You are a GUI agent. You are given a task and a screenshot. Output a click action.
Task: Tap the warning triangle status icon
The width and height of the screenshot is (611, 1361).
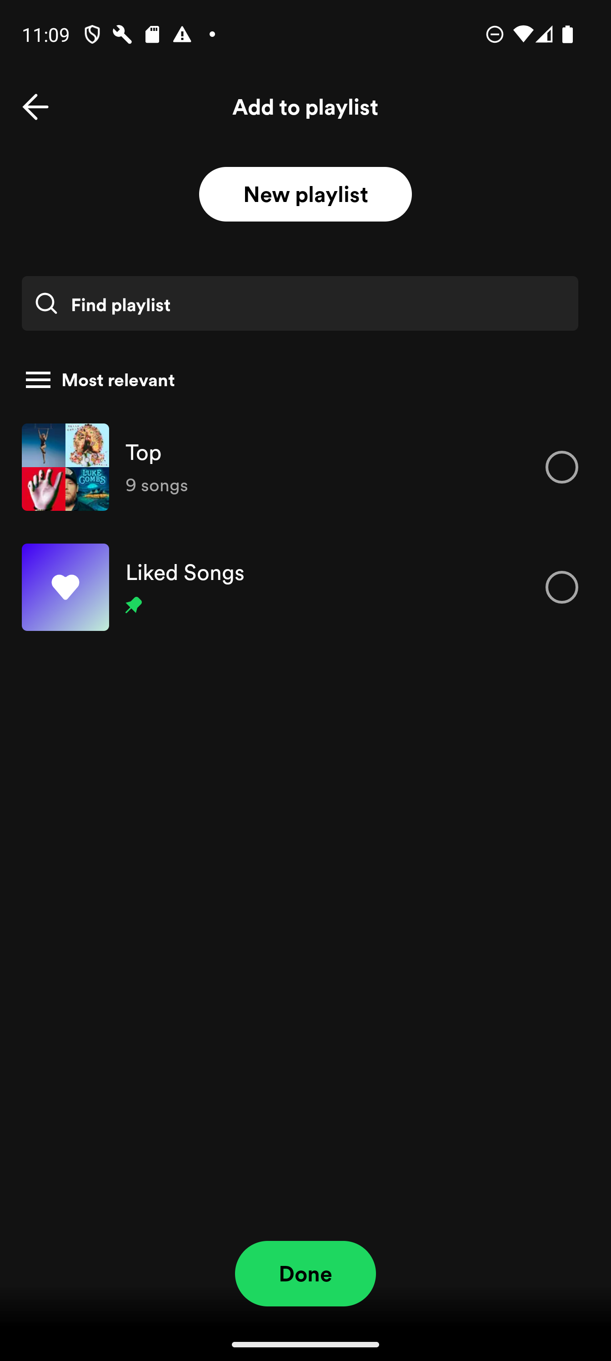tap(182, 35)
